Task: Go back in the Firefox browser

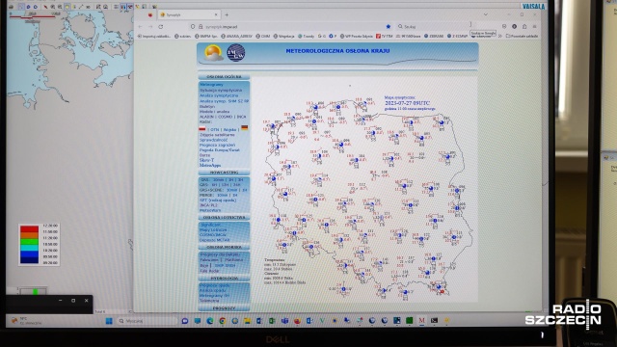Action: pyautogui.click(x=141, y=26)
